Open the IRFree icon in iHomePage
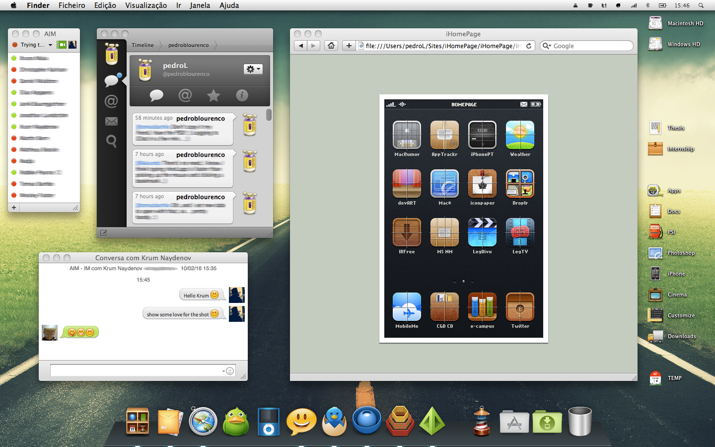The width and height of the screenshot is (715, 447). (x=407, y=232)
